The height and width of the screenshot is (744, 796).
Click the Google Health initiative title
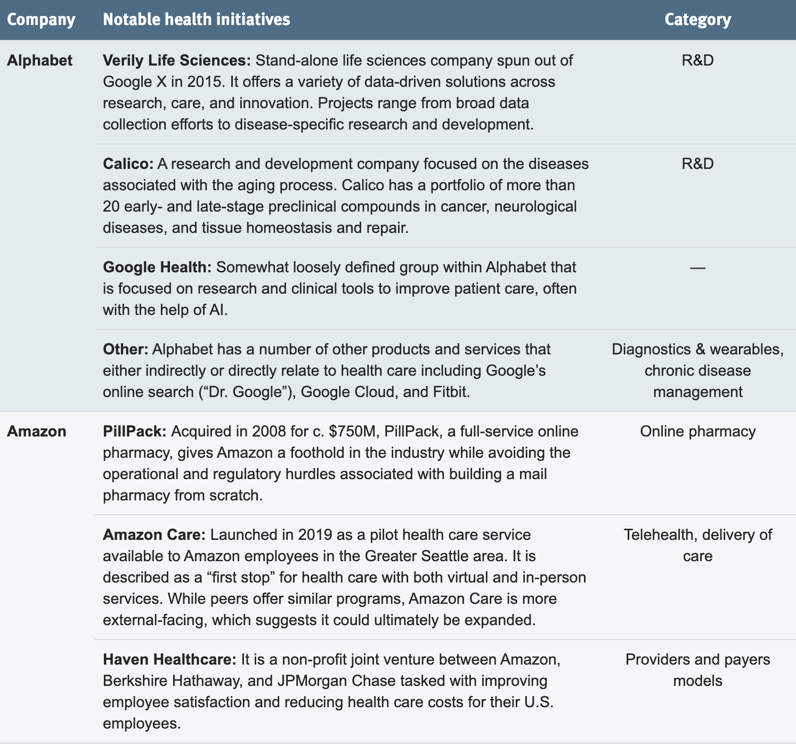(157, 267)
